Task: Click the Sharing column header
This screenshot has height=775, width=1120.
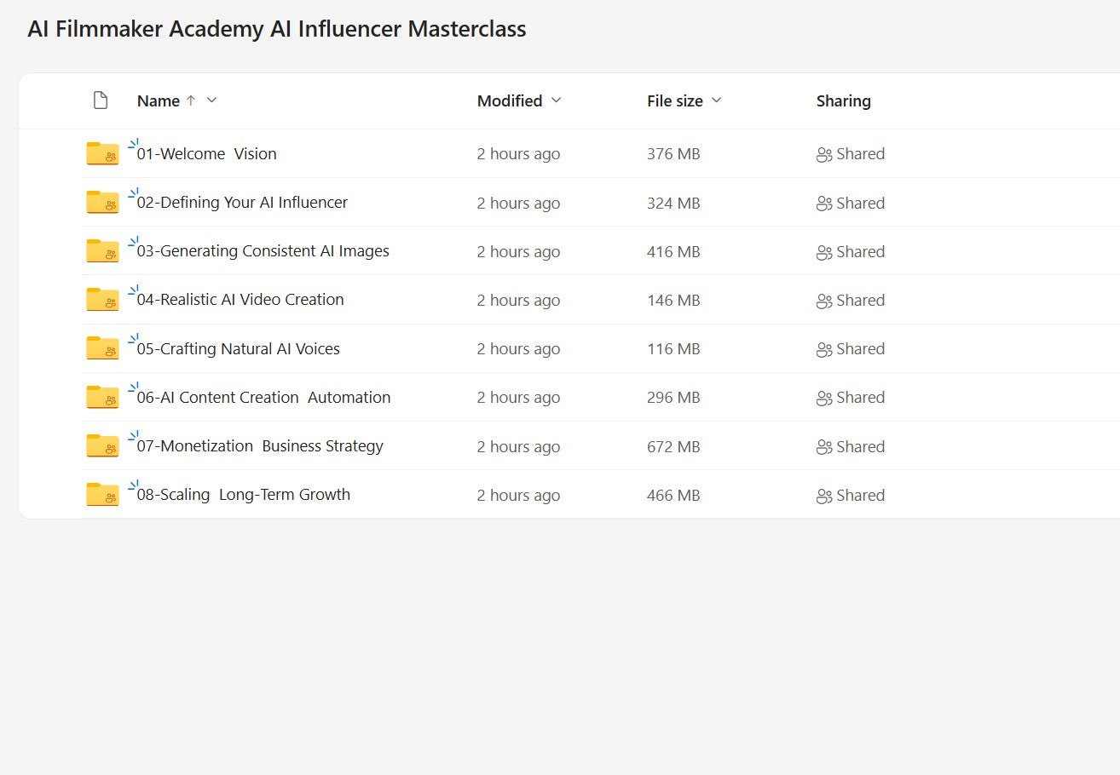Action: pyautogui.click(x=843, y=100)
